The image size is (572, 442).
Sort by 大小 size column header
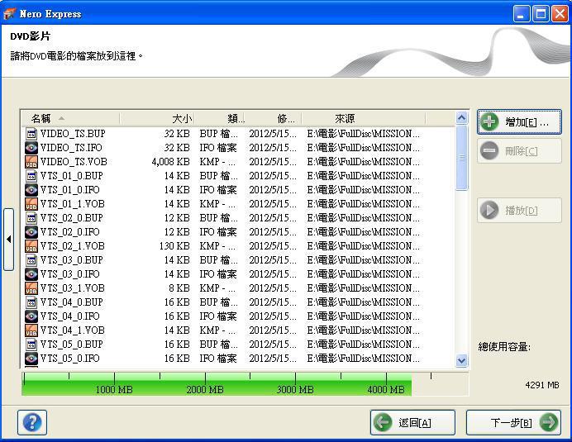[x=157, y=118]
